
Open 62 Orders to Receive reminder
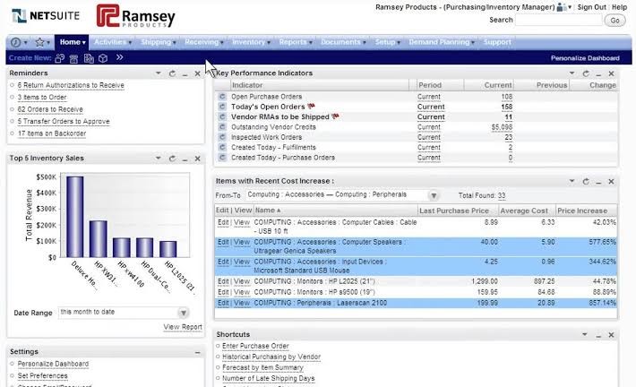coord(50,109)
